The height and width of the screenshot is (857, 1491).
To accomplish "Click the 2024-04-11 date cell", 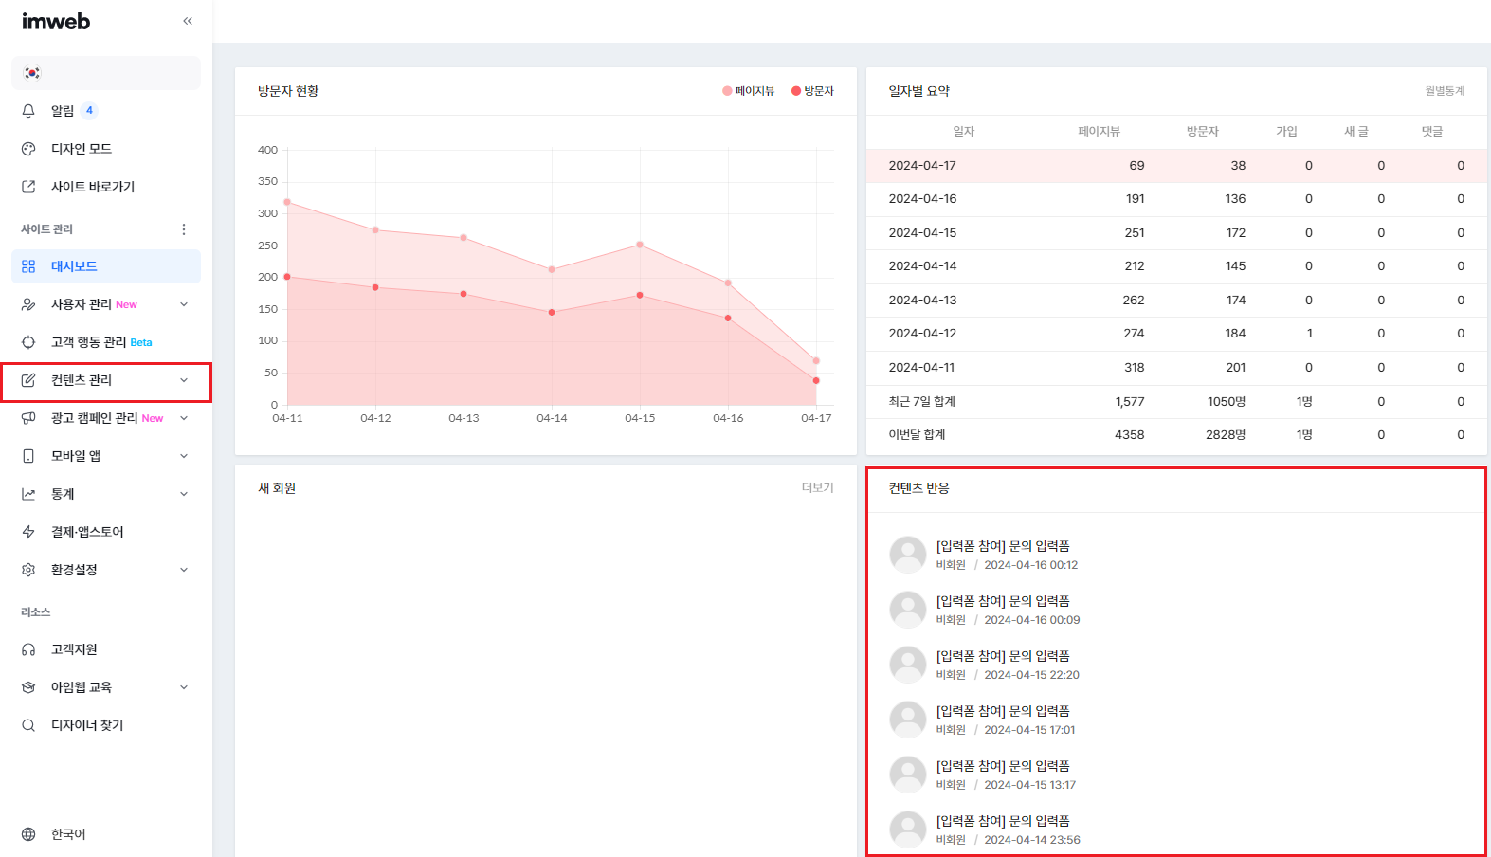I will 921,368.
